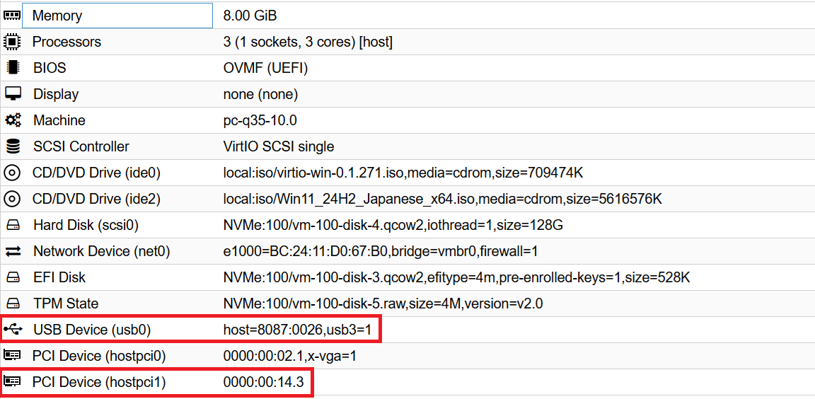Click the Network Device arrows icon

13,251
